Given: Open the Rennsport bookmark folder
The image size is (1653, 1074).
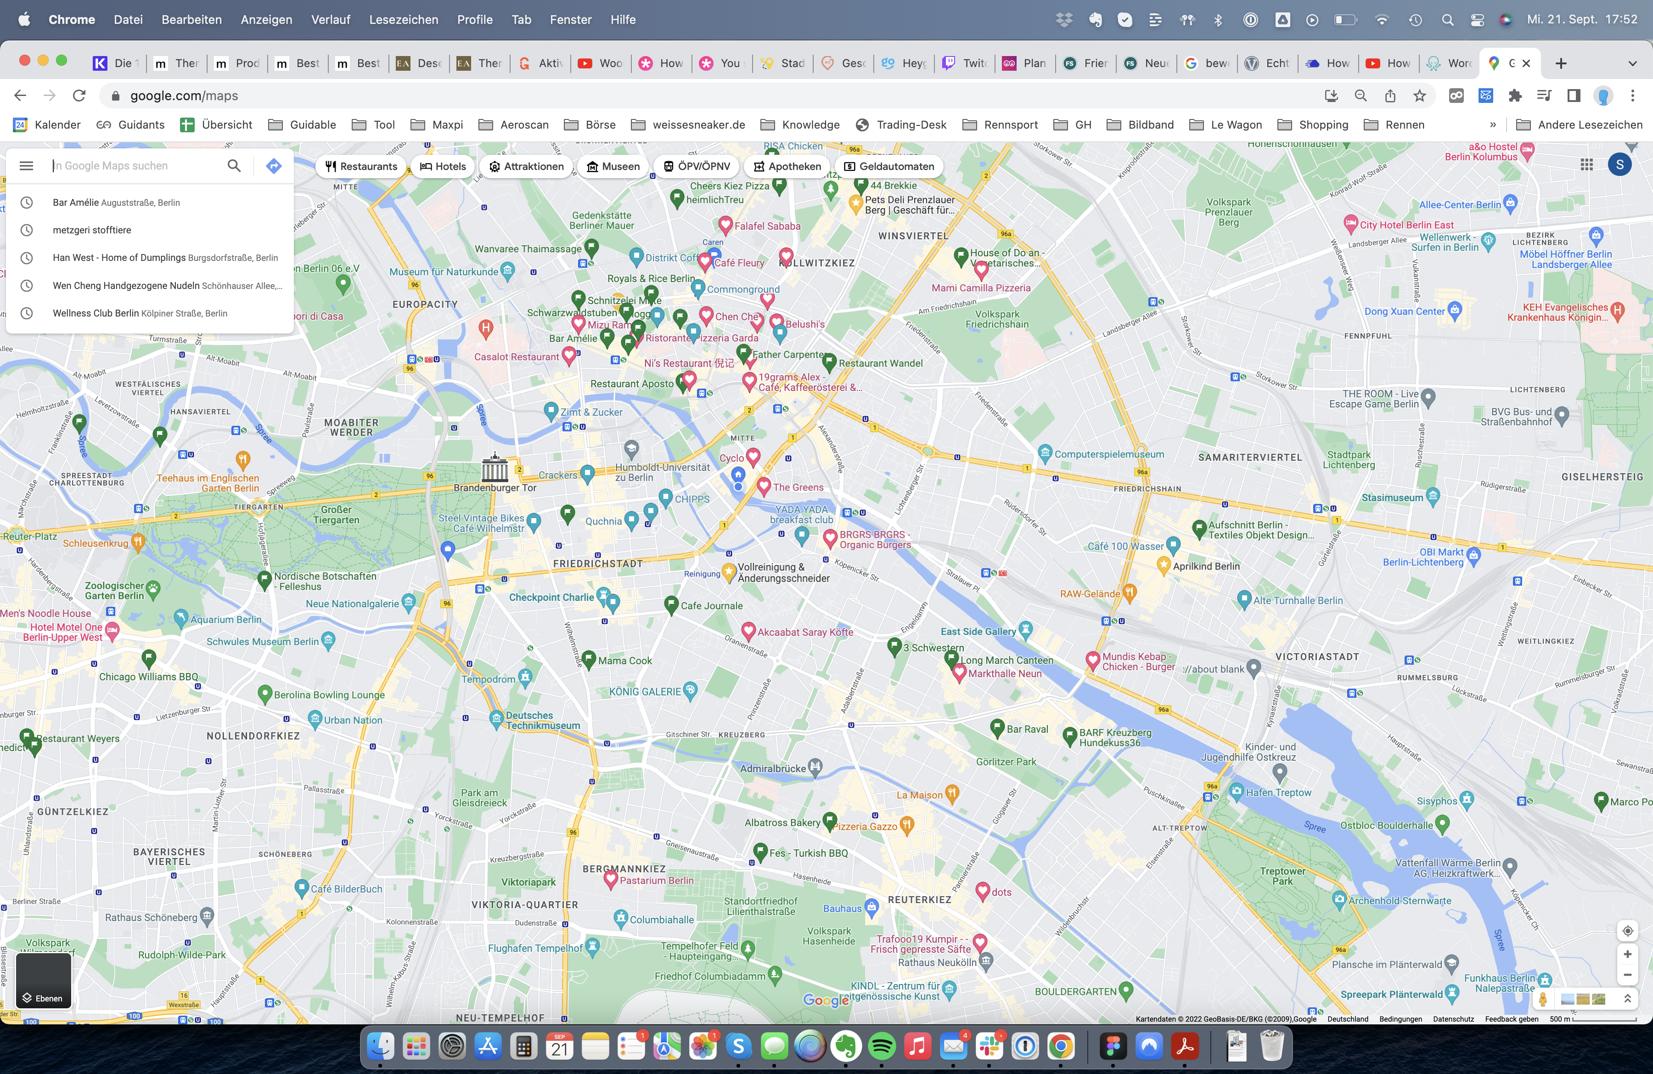Looking at the screenshot, I should click(1000, 125).
